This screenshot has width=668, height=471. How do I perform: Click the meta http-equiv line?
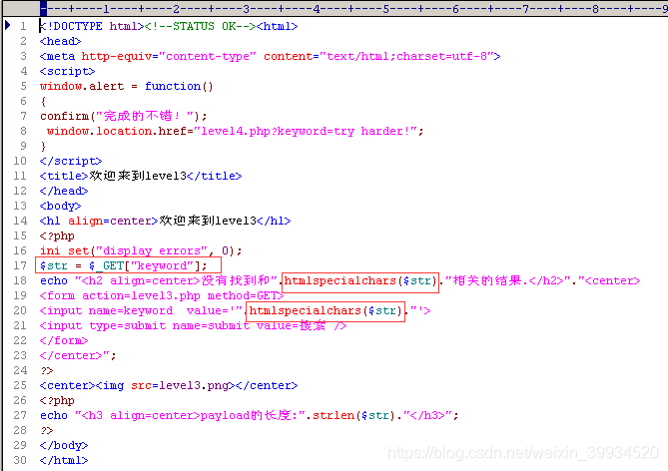270,56
